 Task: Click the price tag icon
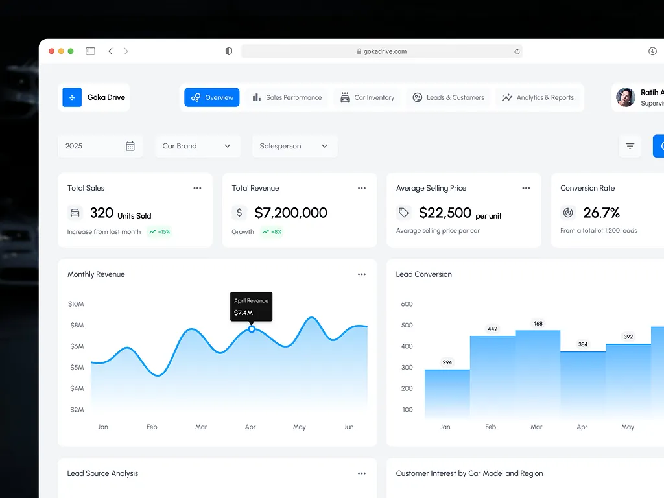(403, 213)
